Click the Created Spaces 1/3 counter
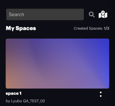 tap(91, 28)
